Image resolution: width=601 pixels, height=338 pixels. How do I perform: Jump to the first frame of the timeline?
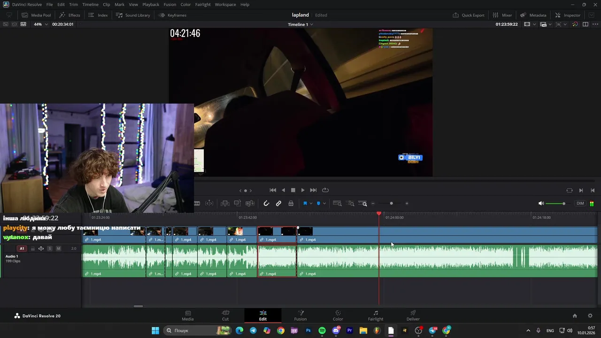(273, 190)
